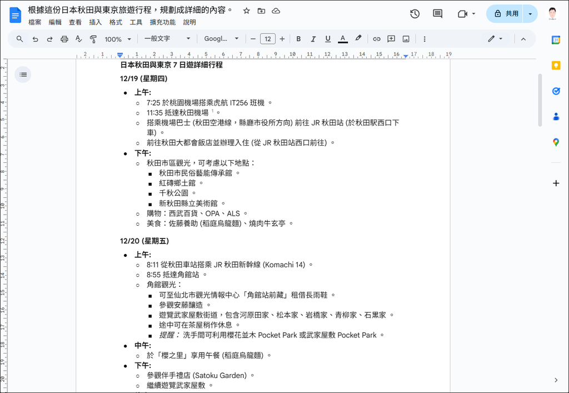This screenshot has width=569, height=393.
Task: Open the 檔案 menu
Action: (35, 22)
